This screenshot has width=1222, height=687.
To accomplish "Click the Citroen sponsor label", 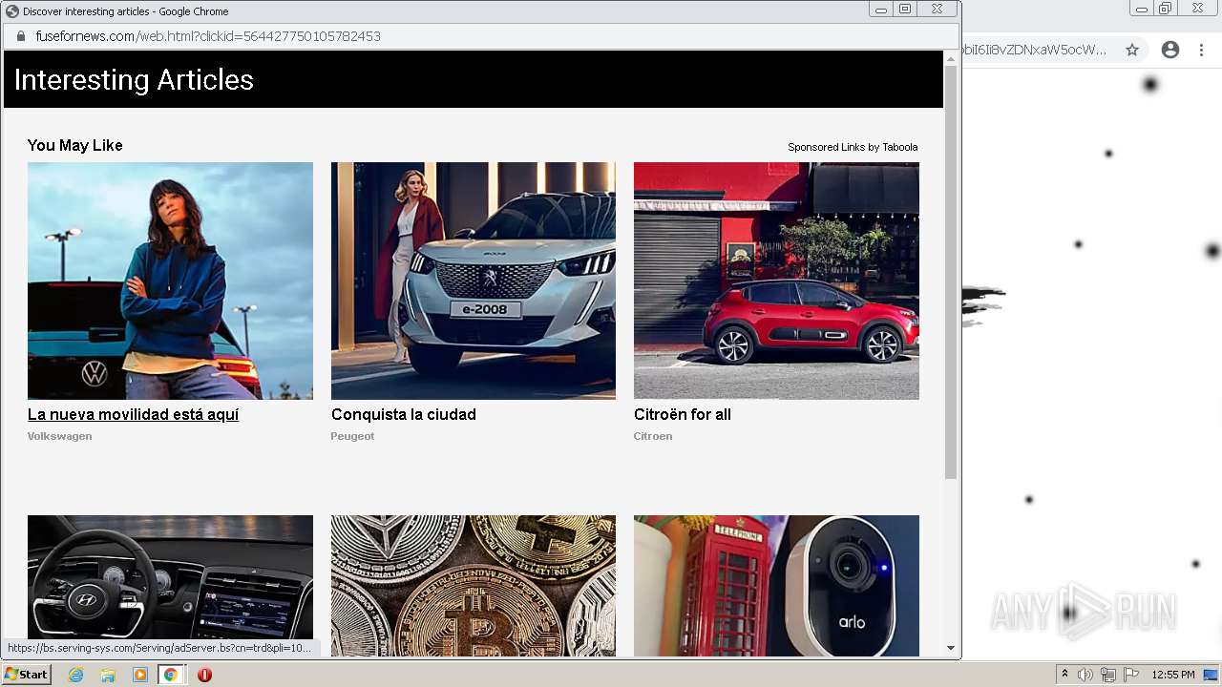I will coord(653,436).
